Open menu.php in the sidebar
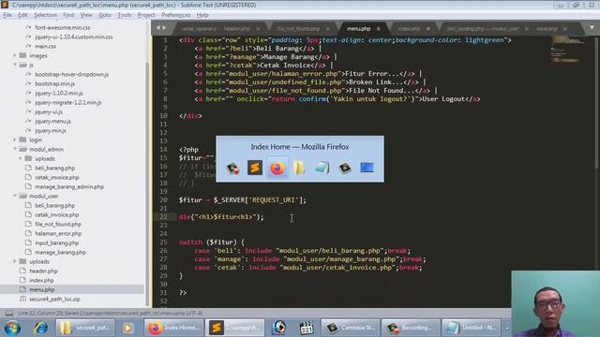The height and width of the screenshot is (337, 600). (41, 289)
